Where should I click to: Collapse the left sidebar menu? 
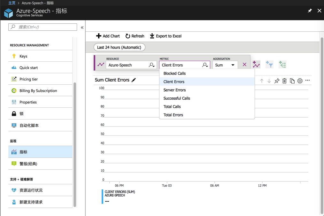click(x=82, y=27)
